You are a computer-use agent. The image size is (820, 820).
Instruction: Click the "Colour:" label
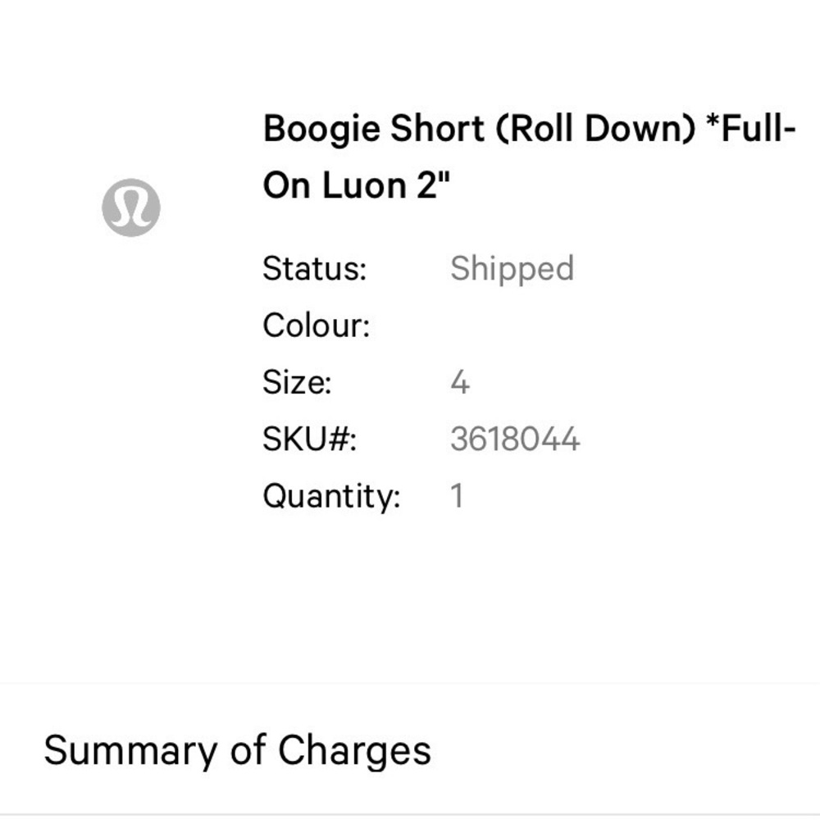(317, 326)
